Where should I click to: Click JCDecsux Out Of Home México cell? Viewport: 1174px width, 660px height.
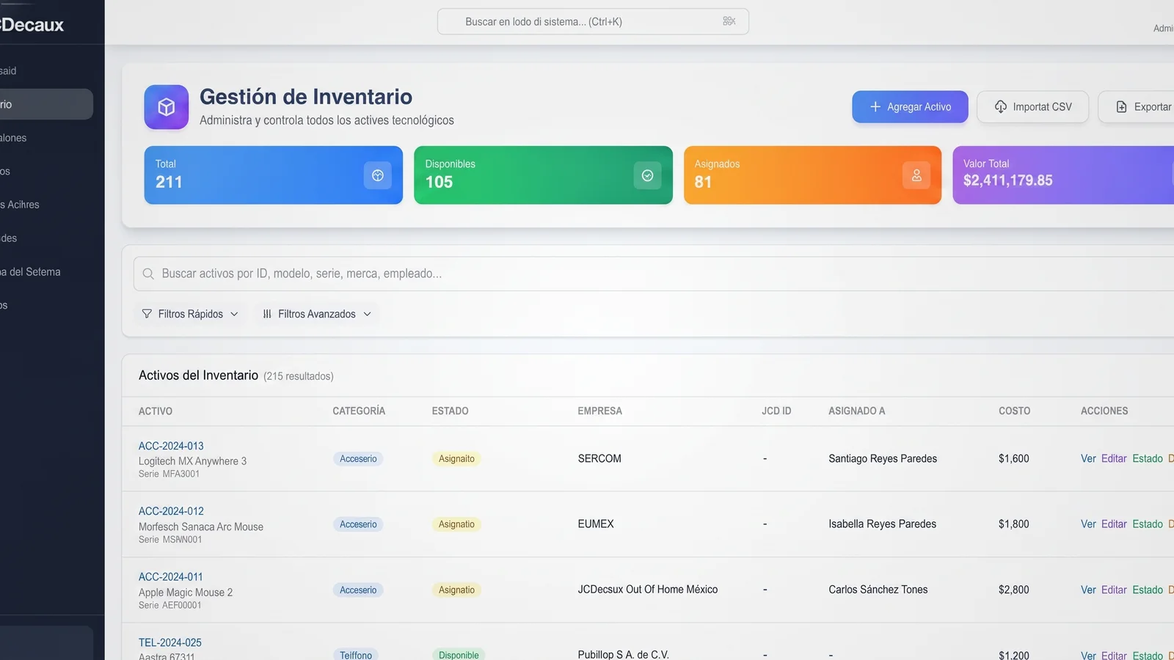pos(648,590)
